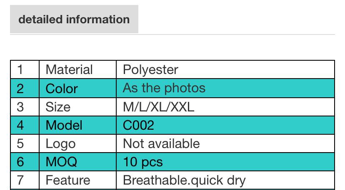Click the Model row label
The height and width of the screenshot is (190, 345).
[64, 125]
